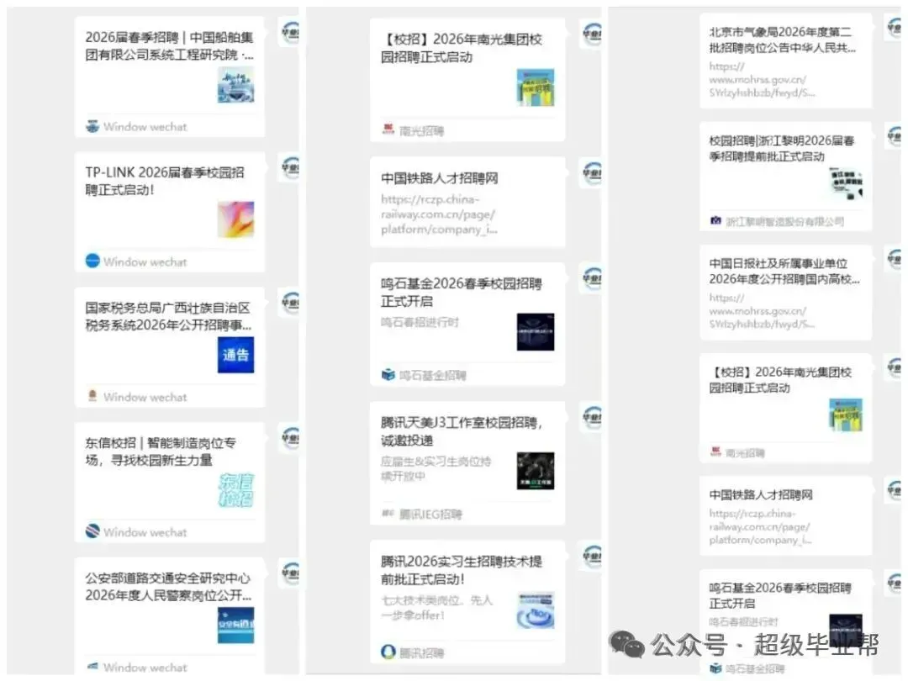Click the 腾讯2026实习生招聘 card thumbnail

tap(536, 610)
